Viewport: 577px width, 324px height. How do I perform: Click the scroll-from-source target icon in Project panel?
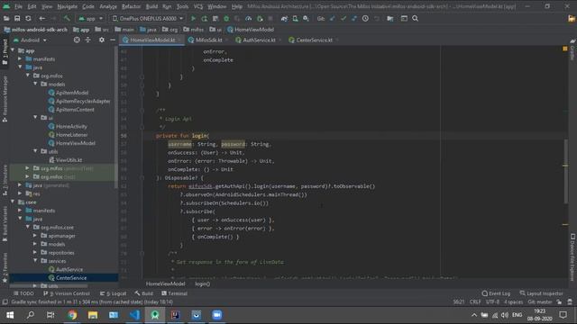pos(77,40)
